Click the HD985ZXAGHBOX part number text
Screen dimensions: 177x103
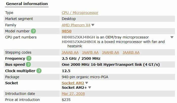[79, 42]
